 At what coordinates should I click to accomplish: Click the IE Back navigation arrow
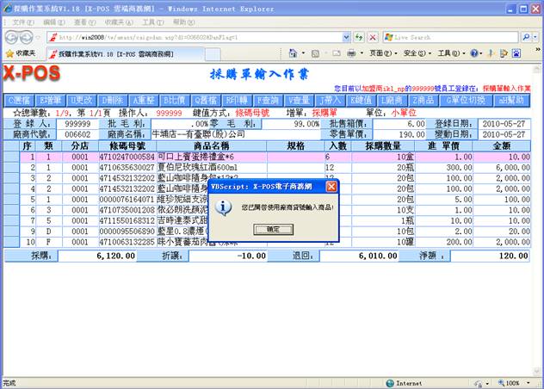click(12, 37)
